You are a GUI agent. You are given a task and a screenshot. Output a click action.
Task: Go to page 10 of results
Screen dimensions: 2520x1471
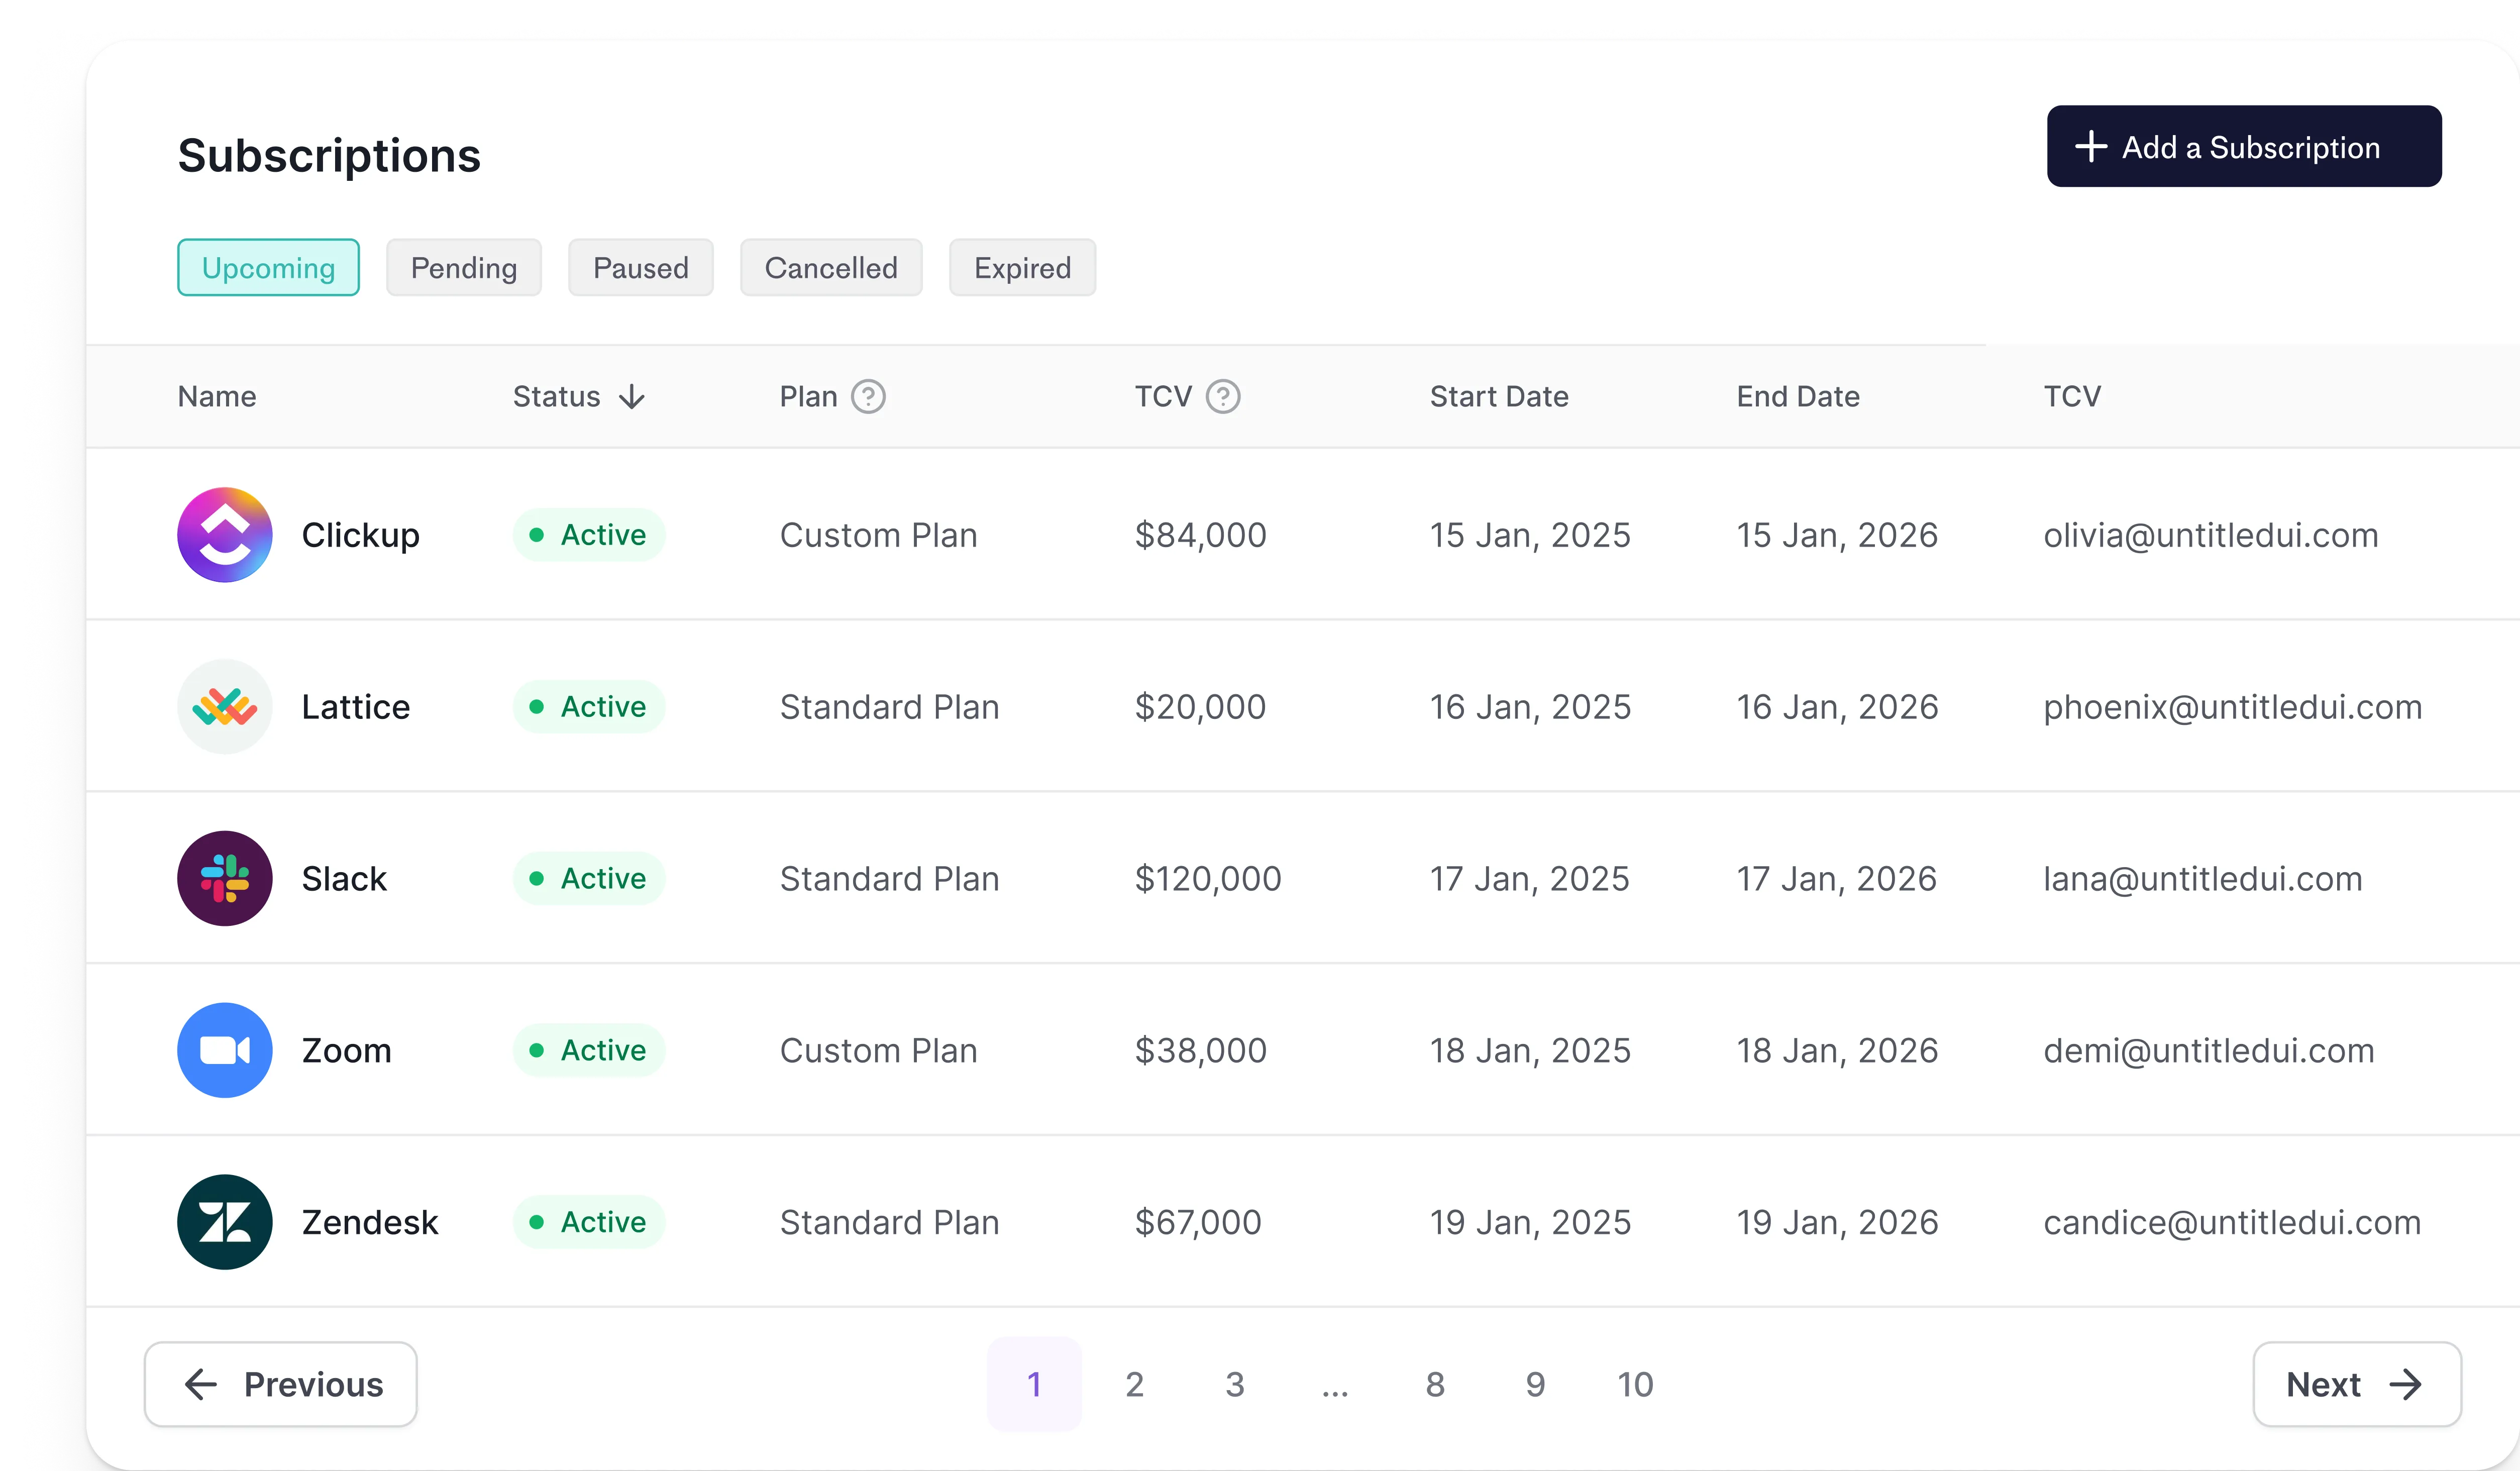[1635, 1384]
